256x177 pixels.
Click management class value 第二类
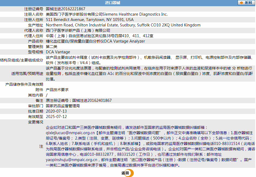point(52,47)
